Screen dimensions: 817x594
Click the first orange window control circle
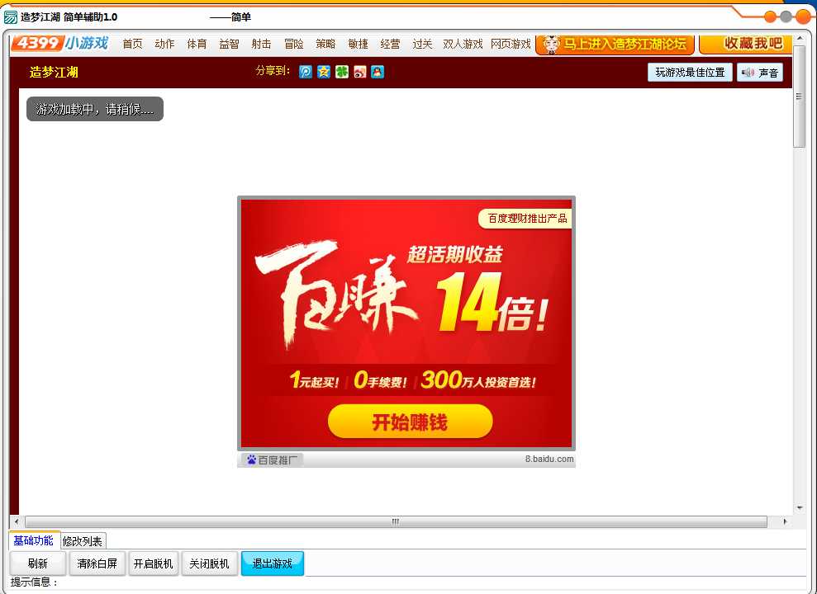(x=770, y=16)
